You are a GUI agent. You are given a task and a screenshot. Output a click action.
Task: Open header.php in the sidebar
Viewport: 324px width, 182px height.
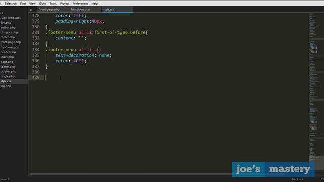coord(8,52)
